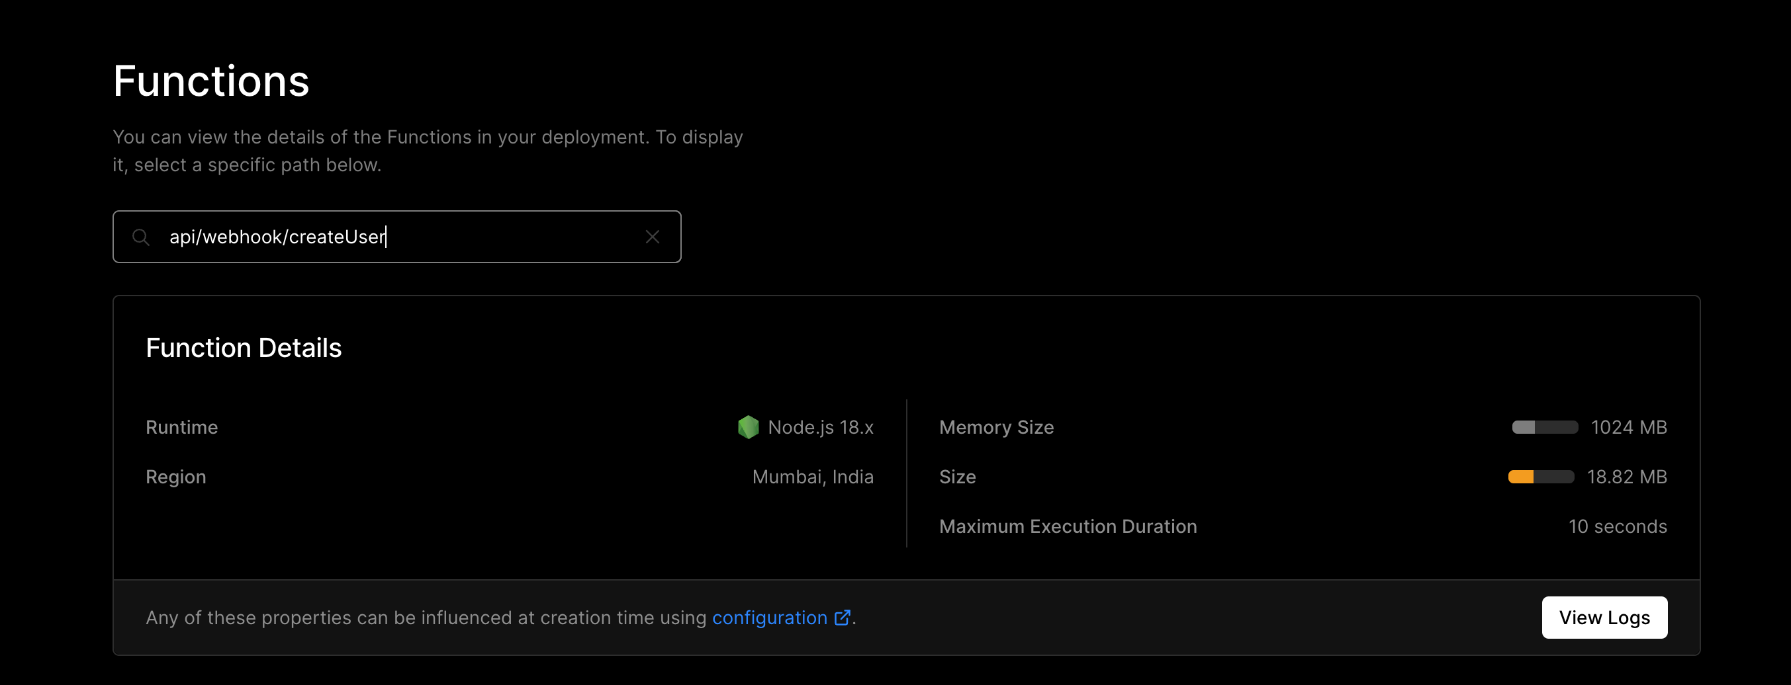This screenshot has width=1791, height=685.
Task: Click the magnifier icon in the search field
Action: pyautogui.click(x=141, y=237)
